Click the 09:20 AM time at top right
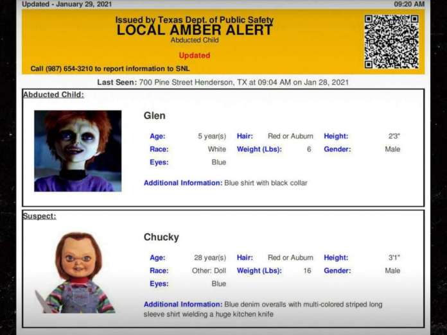The width and height of the screenshot is (447, 335). pos(409,4)
